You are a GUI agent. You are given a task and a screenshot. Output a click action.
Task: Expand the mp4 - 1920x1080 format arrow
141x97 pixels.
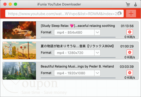(x=97, y=73)
